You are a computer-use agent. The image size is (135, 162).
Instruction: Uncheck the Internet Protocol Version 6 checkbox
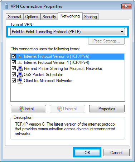[x=14, y=56]
